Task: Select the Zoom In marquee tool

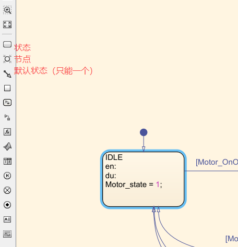Action: [x=7, y=10]
